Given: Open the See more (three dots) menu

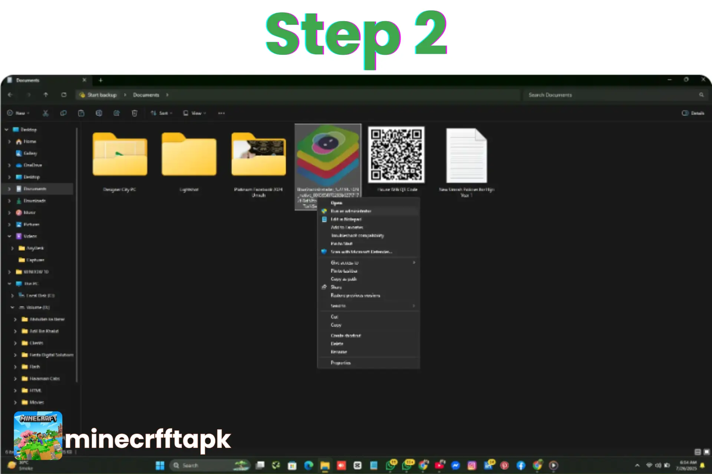Looking at the screenshot, I should (x=221, y=113).
